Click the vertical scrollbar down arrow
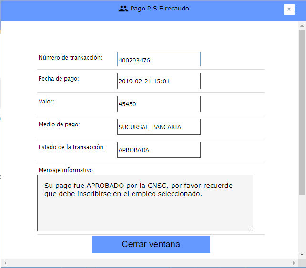The height and width of the screenshot is (268, 306). (302, 255)
